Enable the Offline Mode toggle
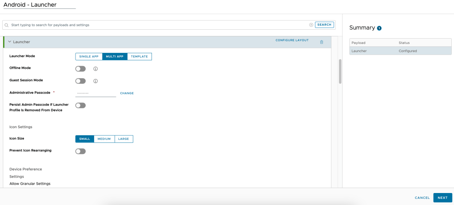The height and width of the screenshot is (205, 454). (80, 69)
